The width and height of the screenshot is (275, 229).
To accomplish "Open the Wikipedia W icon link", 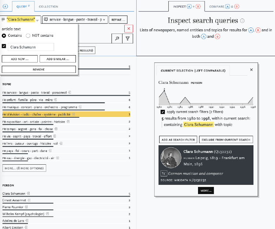I will pyautogui.click(x=164, y=173).
